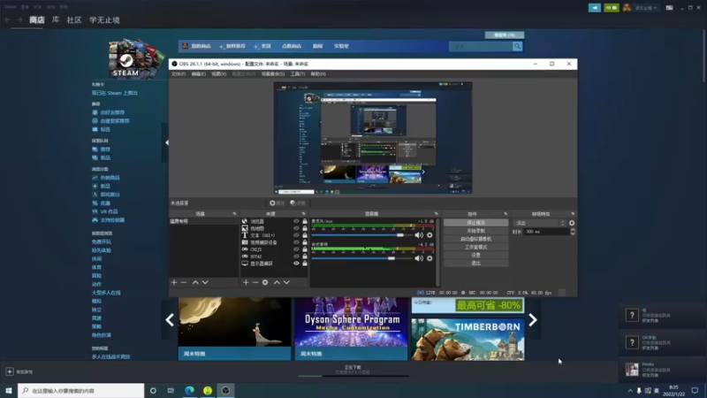Collapse Steam store sidebar arrow

pos(166,142)
